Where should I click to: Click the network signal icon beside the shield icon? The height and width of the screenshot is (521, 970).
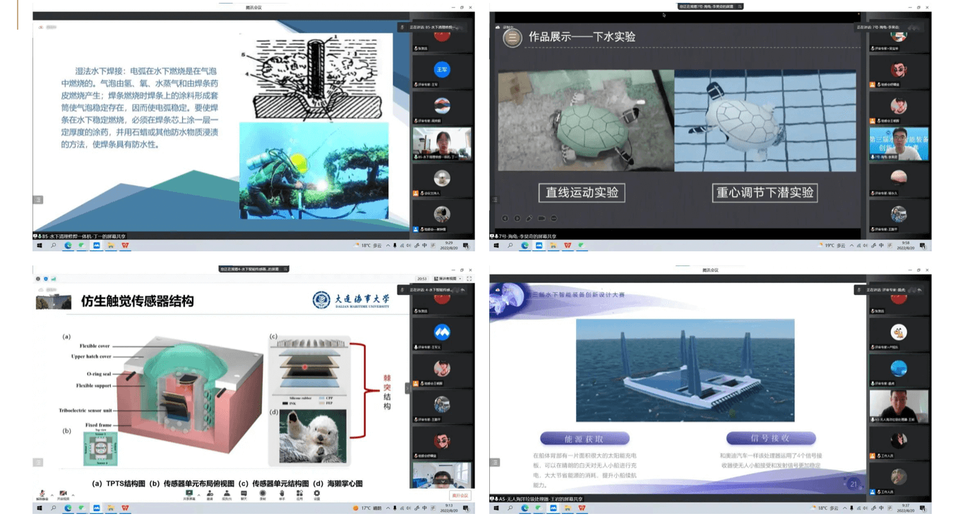pos(54,279)
